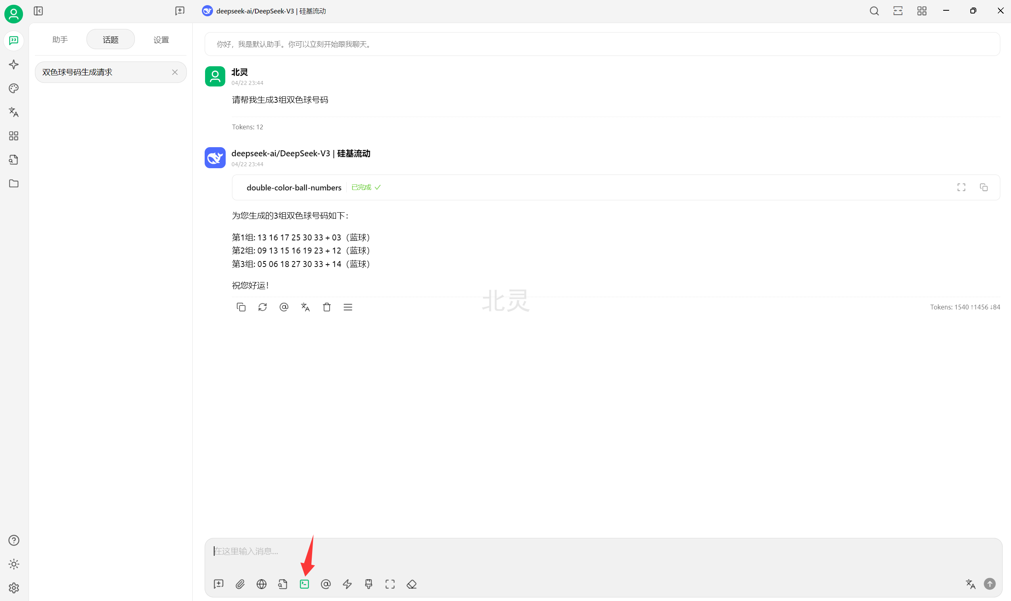
Task: Click the quick phrases lightning icon
Action: click(x=347, y=584)
